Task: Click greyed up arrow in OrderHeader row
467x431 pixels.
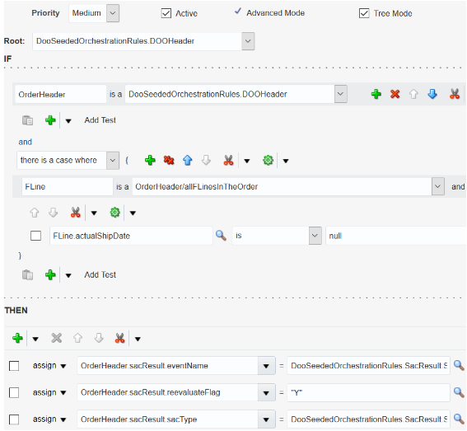Action: pyautogui.click(x=413, y=94)
